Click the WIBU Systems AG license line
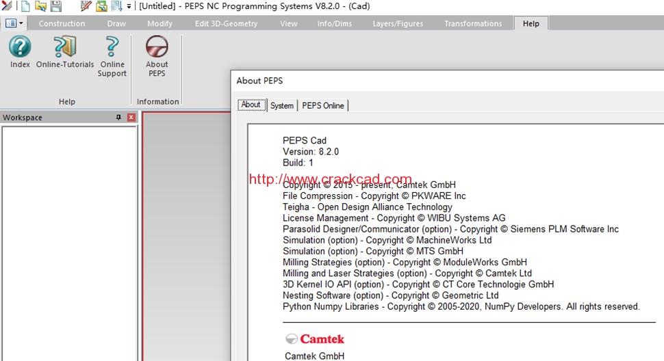 (394, 218)
